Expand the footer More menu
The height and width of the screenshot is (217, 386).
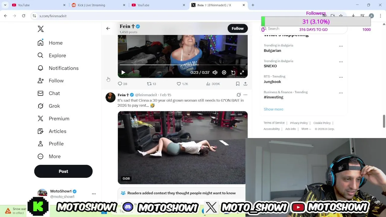[x=306, y=129]
